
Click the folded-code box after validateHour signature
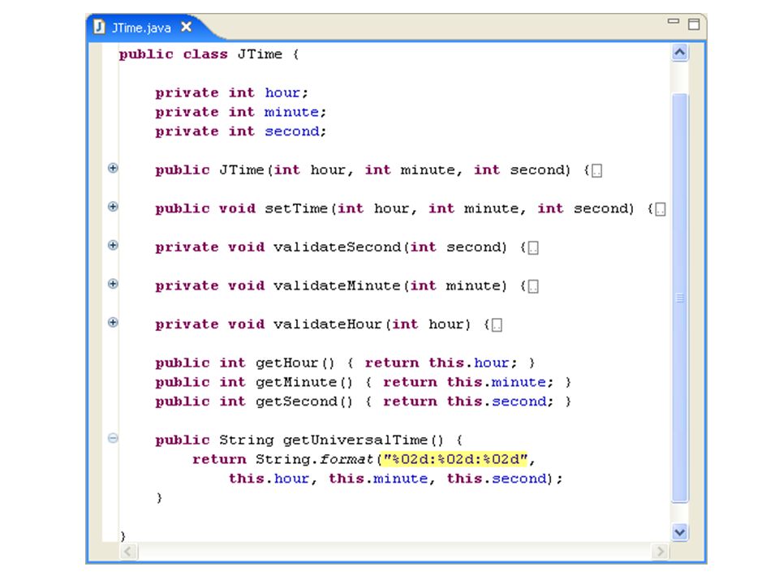pos(497,325)
